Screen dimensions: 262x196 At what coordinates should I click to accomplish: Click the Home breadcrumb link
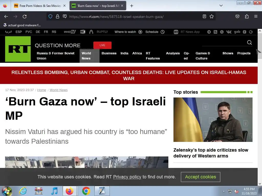point(42,90)
